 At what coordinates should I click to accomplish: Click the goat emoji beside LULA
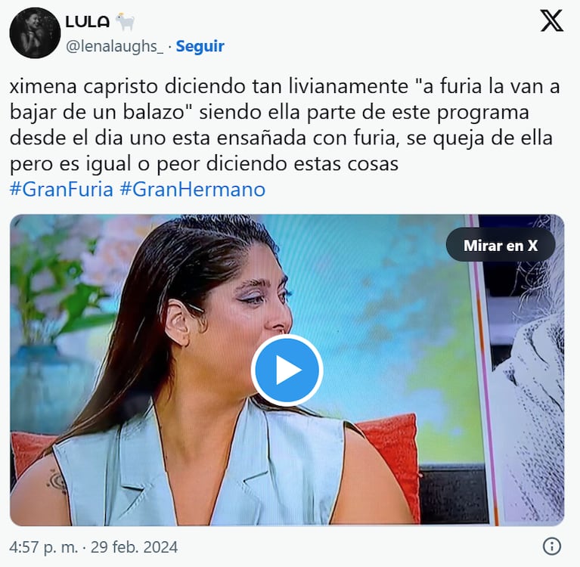[125, 22]
